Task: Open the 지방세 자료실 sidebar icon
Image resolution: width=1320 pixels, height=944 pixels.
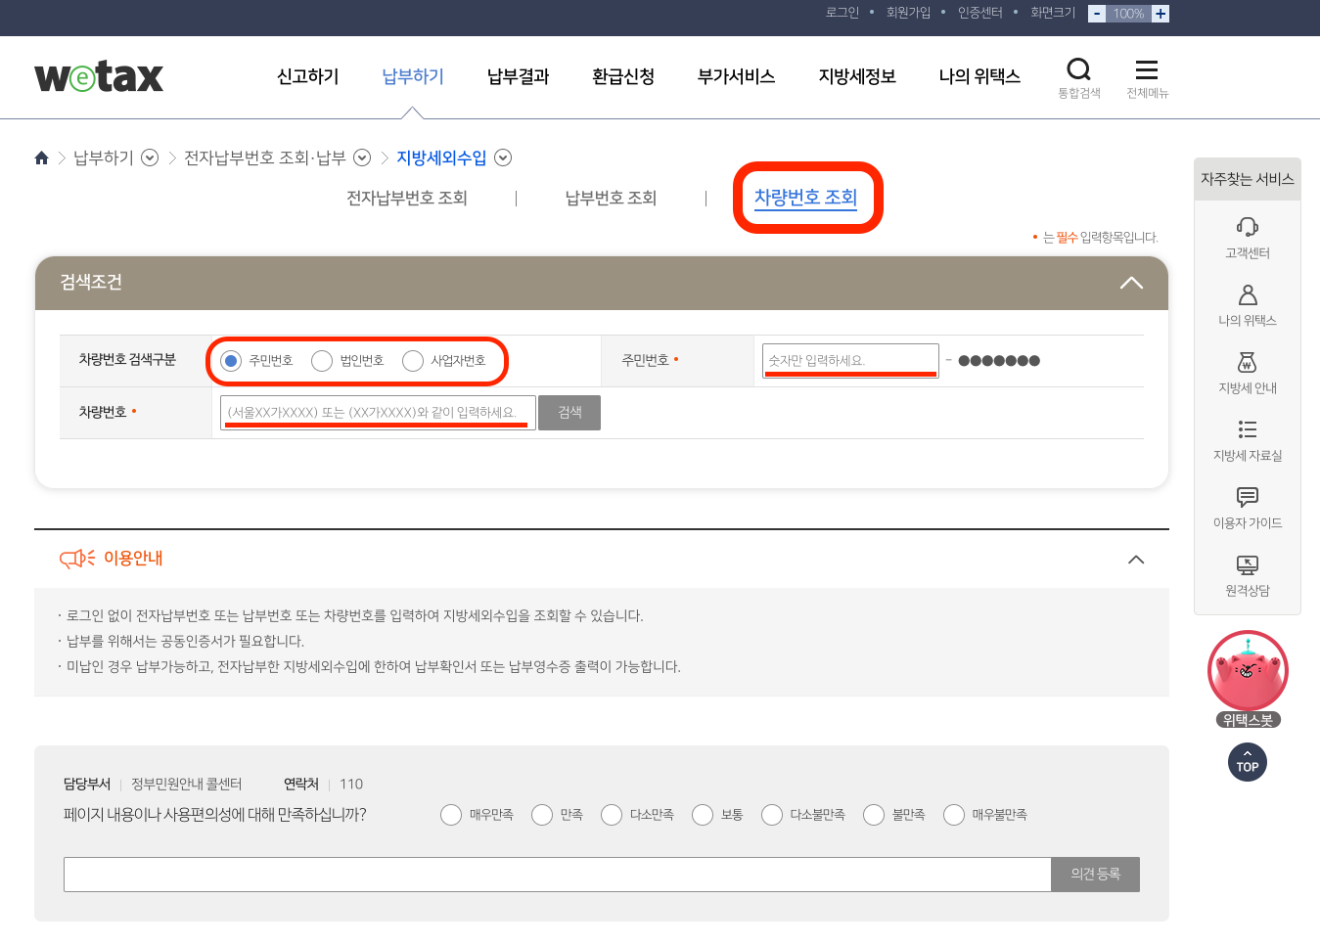Action: pos(1247,430)
